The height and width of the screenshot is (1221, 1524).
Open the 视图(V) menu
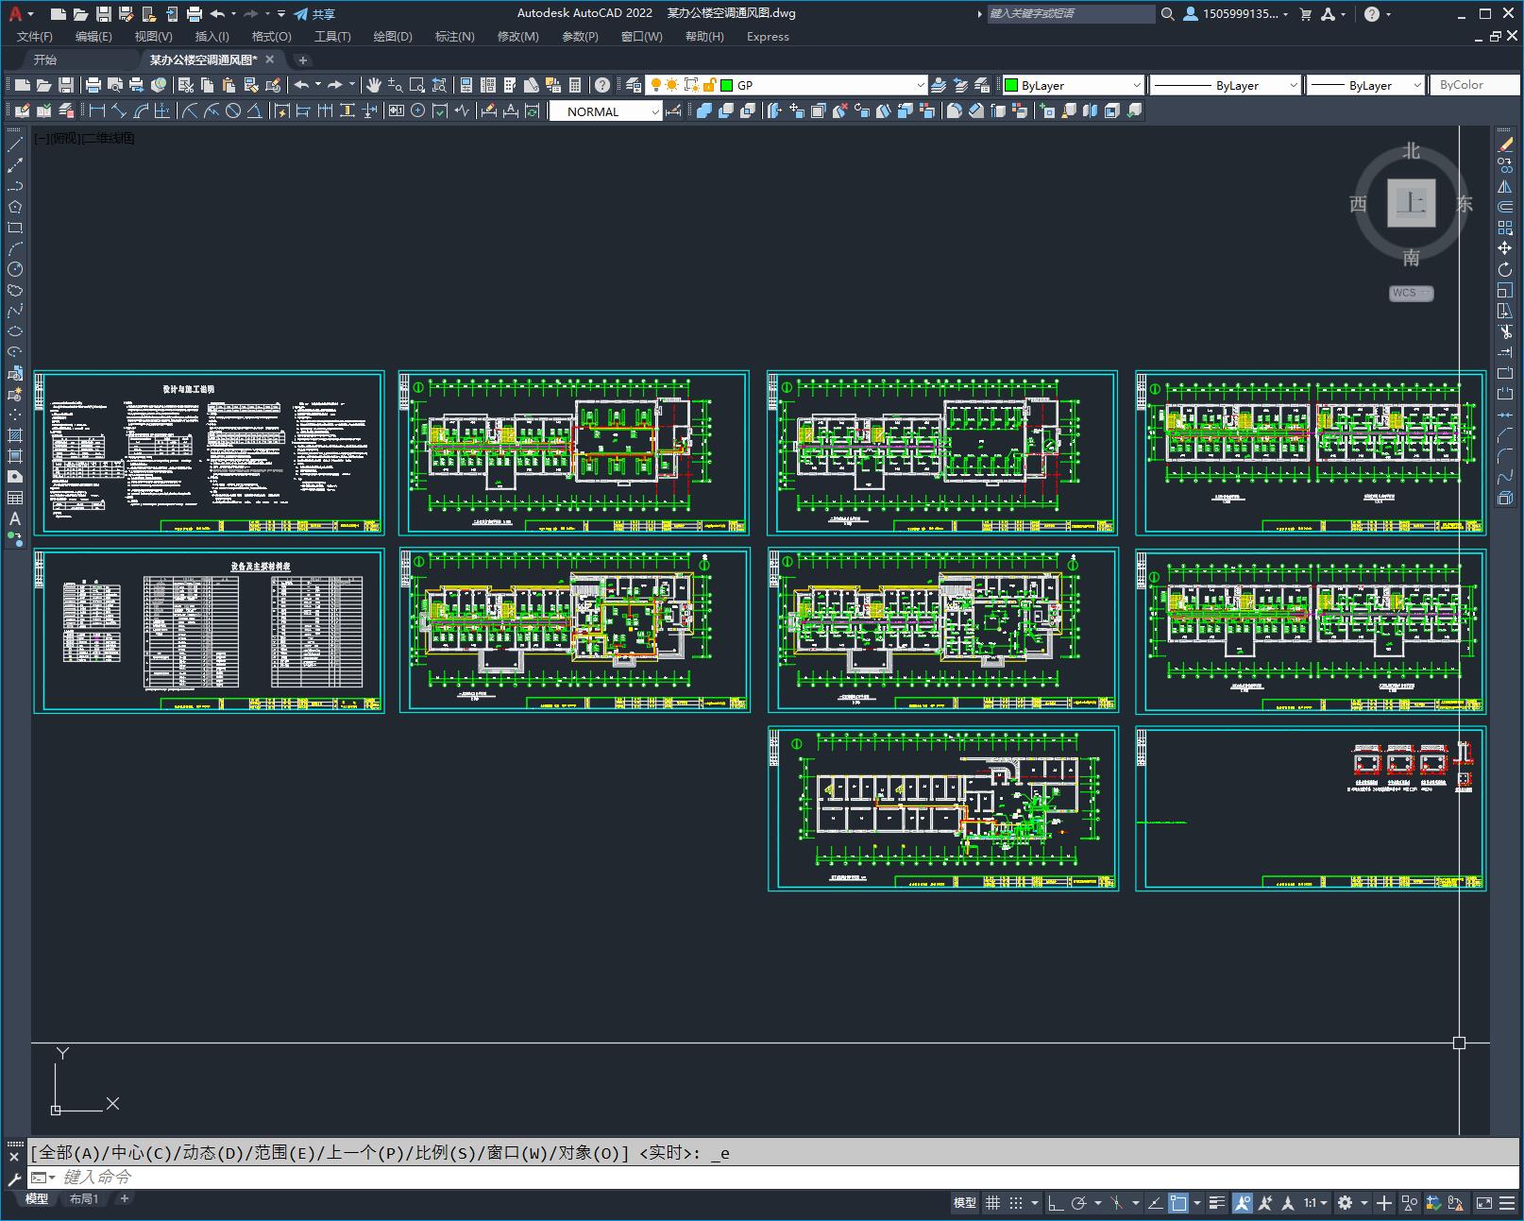153,37
